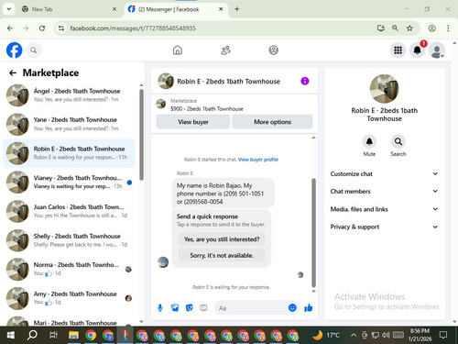Open Chrome profile icon in toolbar
Screen dimensions: 458x344
click(x=431, y=28)
